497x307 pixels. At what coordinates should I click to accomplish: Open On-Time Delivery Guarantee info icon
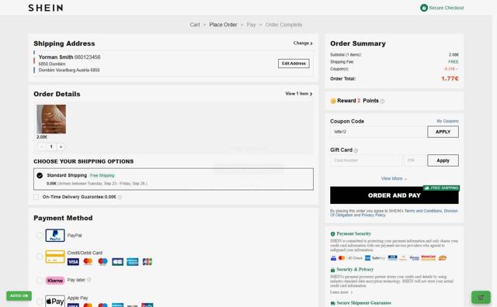tap(120, 197)
